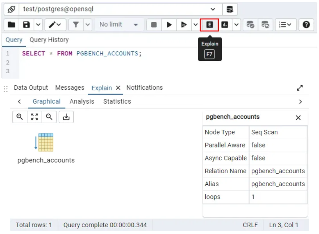Open the Data Output tab

pos(31,88)
